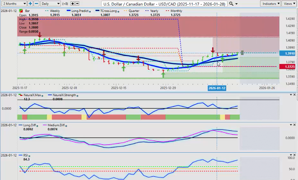
Task: Click the black minus bar spacing button
Action: (77, 4)
